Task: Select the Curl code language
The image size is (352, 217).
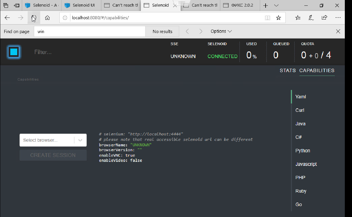Action: (300, 110)
